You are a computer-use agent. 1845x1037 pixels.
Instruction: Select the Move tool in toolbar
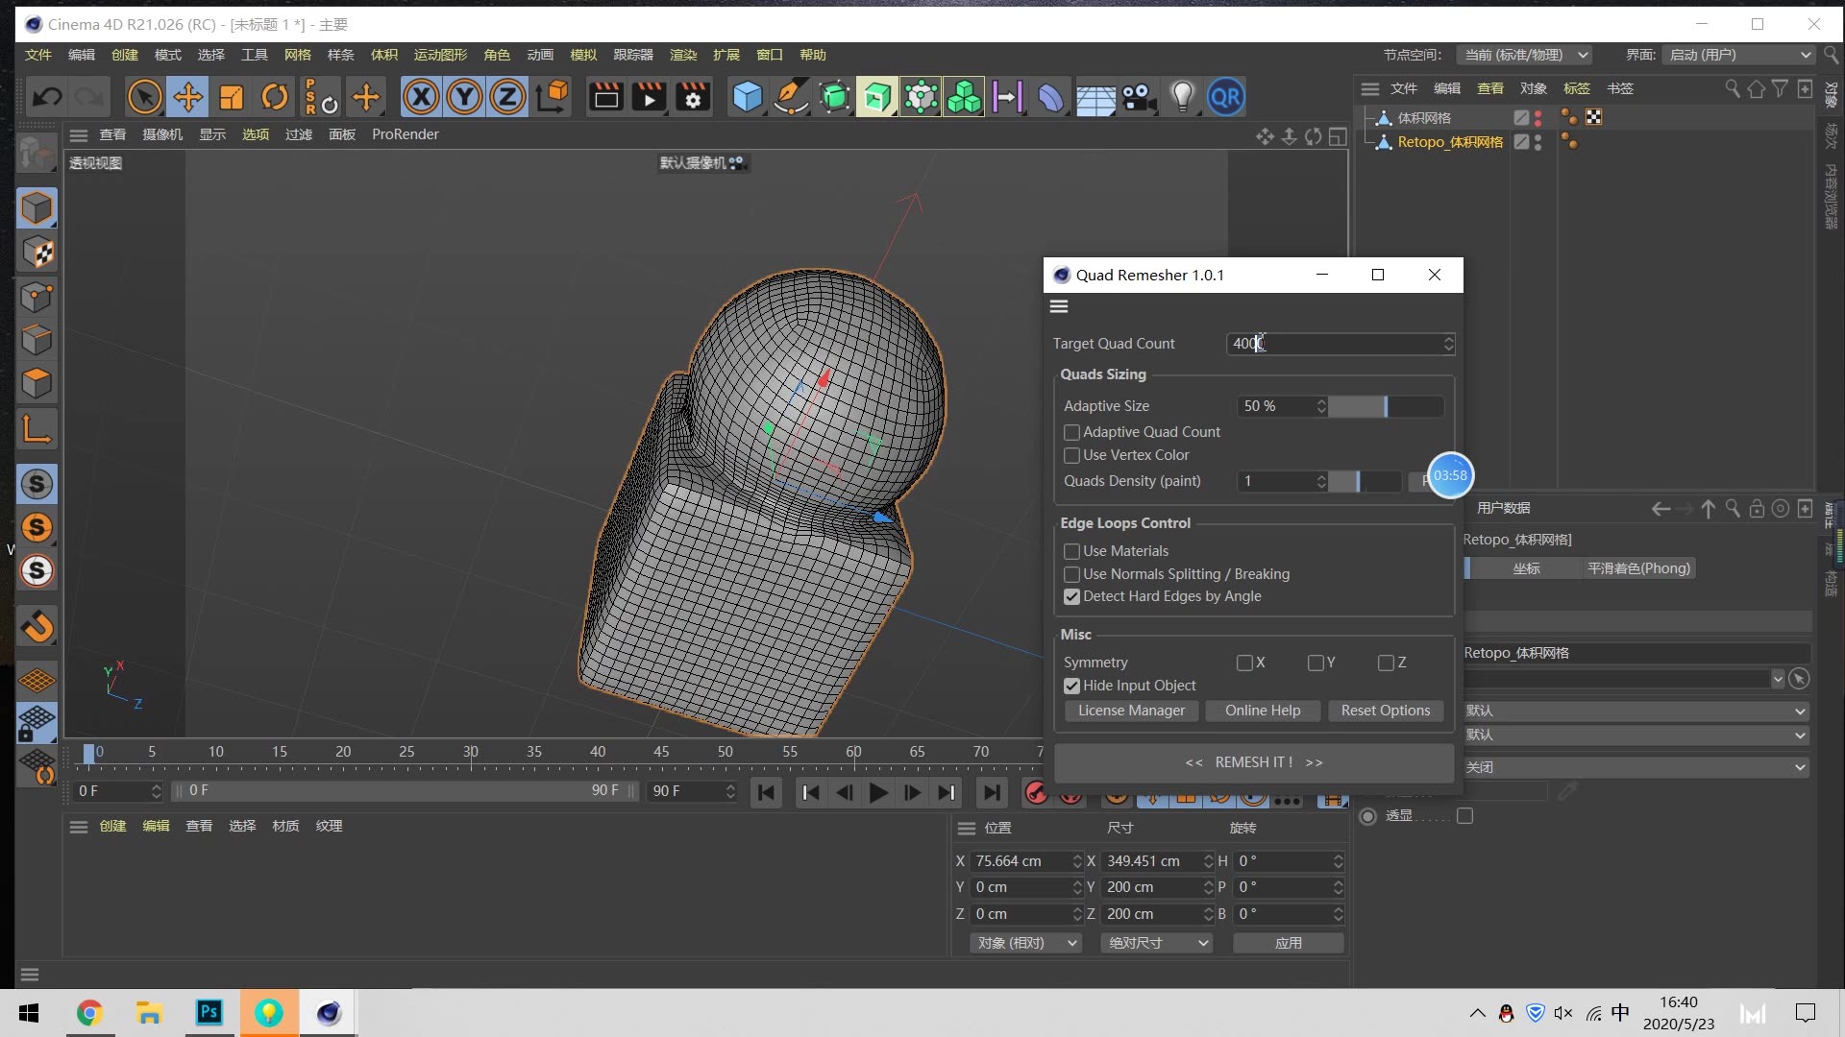[187, 97]
